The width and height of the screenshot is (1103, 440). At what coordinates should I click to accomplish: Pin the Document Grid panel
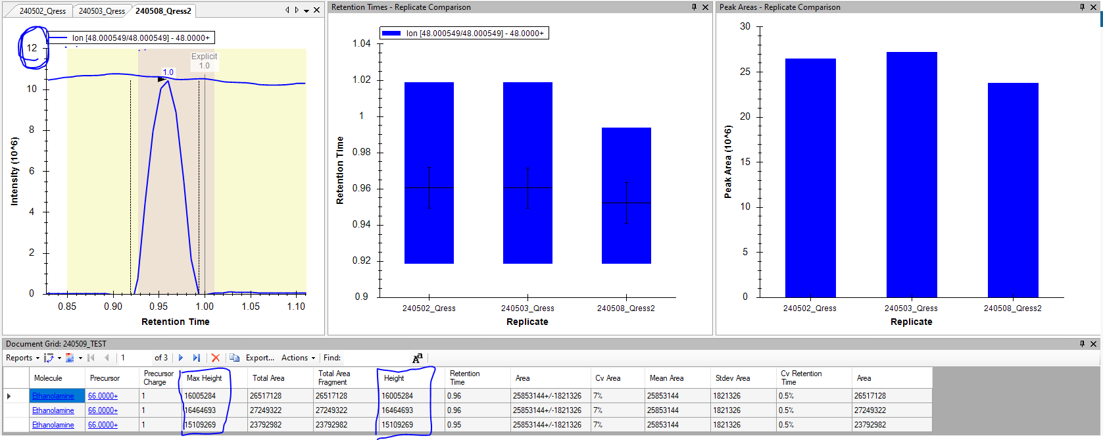point(1082,344)
